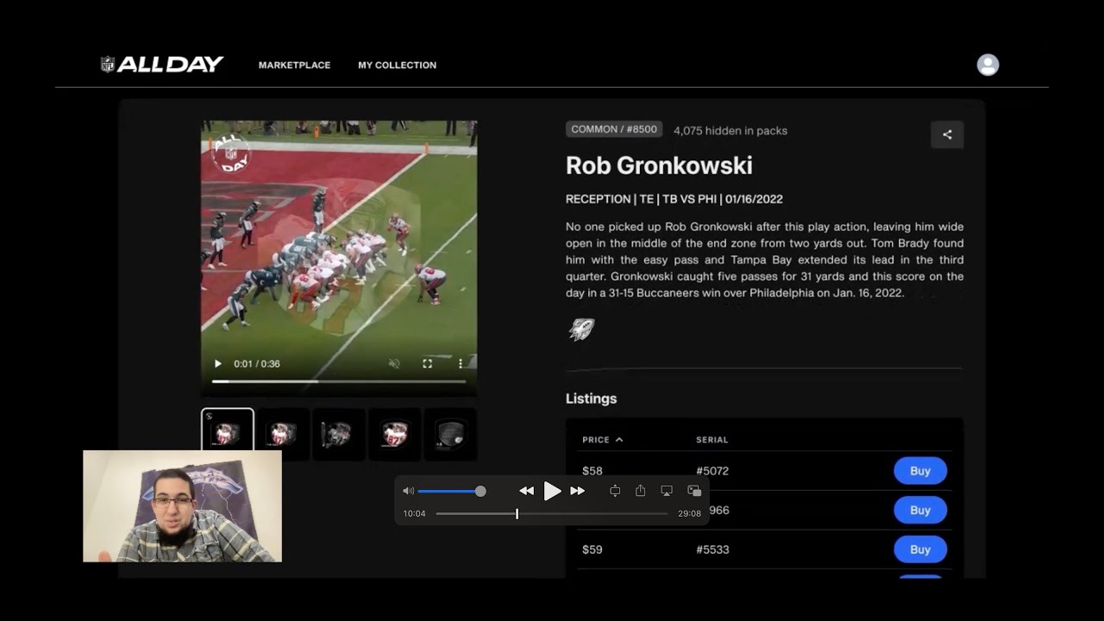Click the QuickTime AirPlay icon
1104x621 pixels.
pos(667,491)
